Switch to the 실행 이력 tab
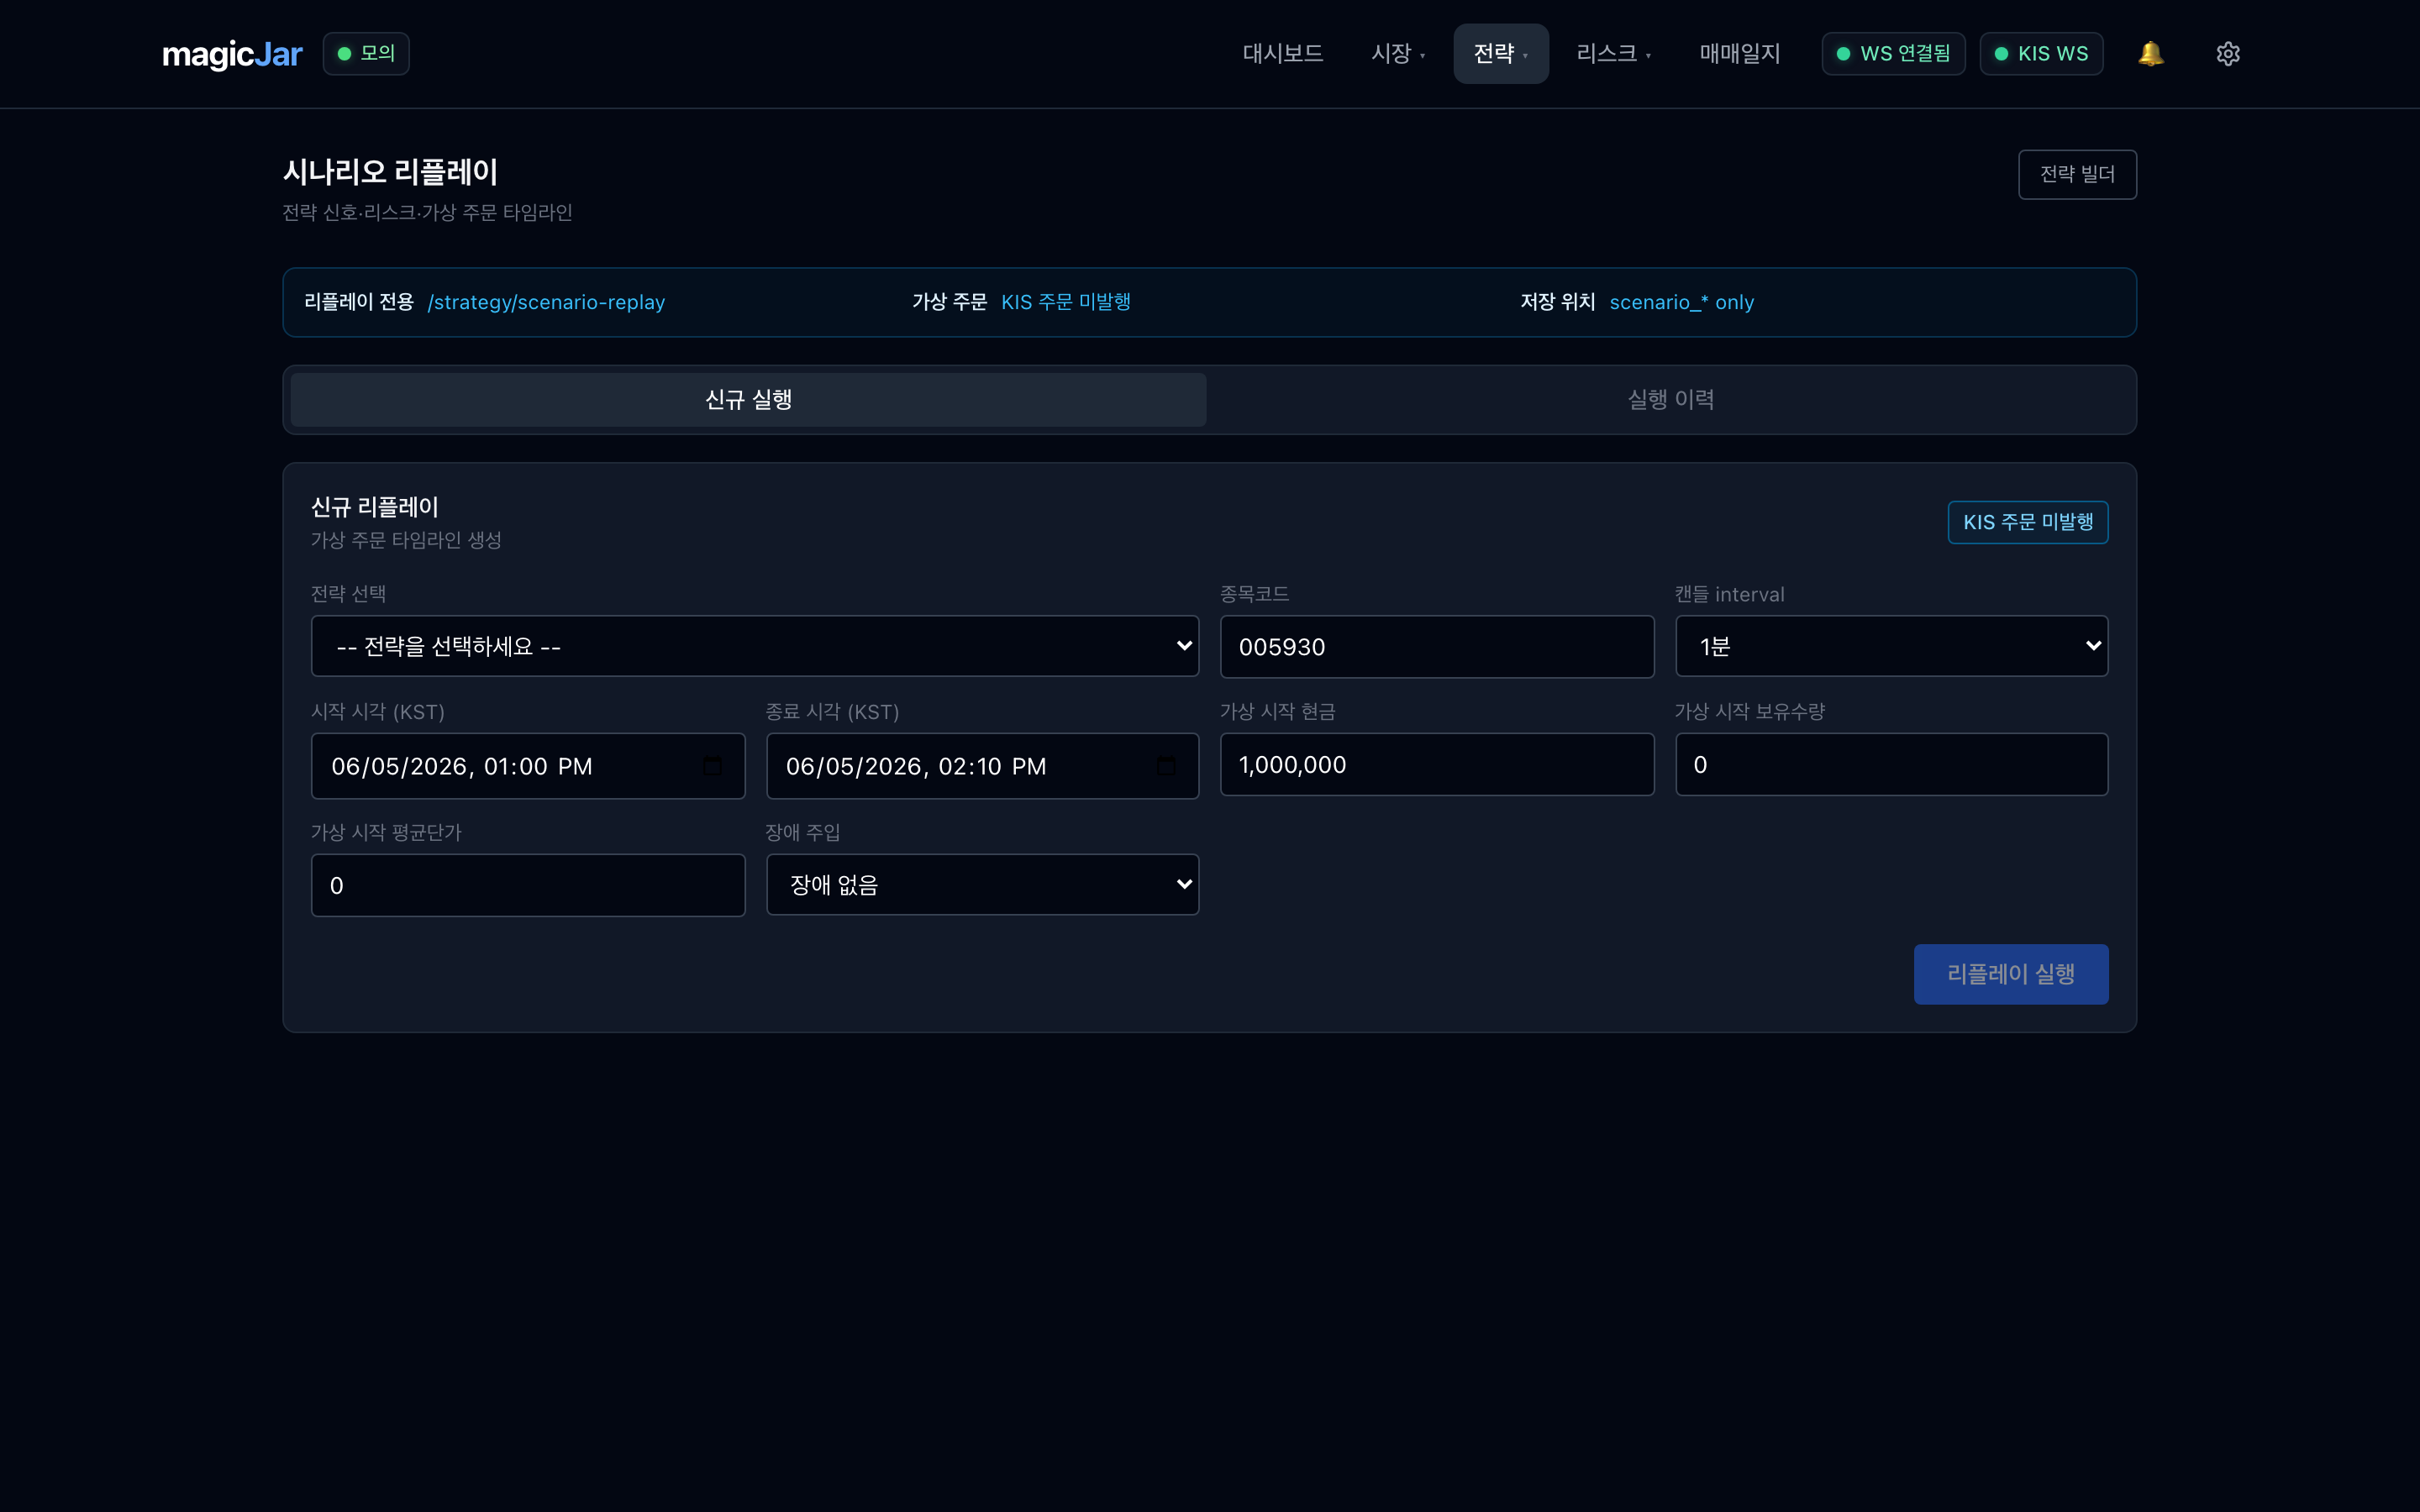Screen dimensions: 2420x1512 click(1671, 400)
